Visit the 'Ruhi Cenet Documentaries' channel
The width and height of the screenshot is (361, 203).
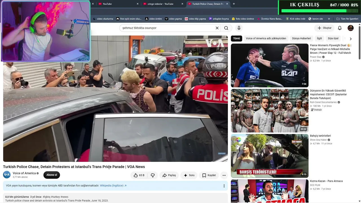(323, 102)
